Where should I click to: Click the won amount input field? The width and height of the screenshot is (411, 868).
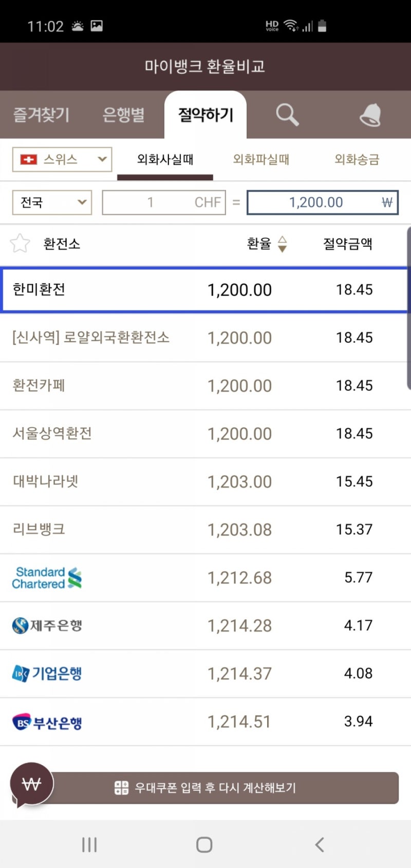[322, 202]
